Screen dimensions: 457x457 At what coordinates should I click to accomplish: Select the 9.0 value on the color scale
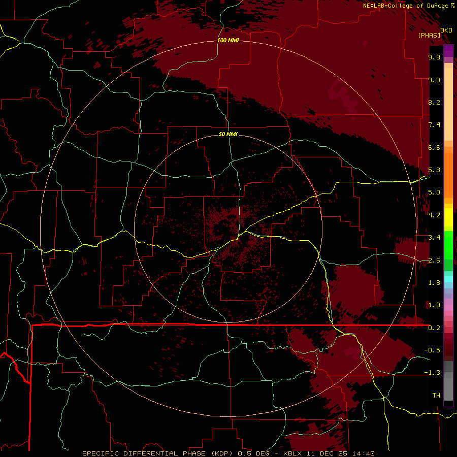(434, 80)
